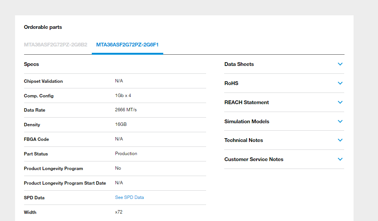
Task: Click the FBGA Code label
Action: 36,139
